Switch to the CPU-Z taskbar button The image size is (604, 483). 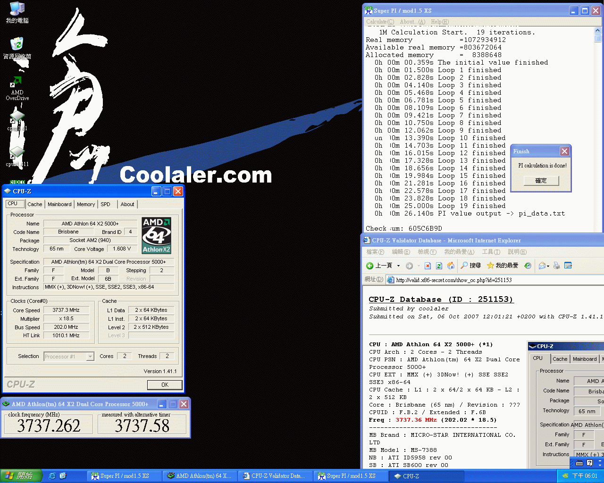click(x=427, y=476)
